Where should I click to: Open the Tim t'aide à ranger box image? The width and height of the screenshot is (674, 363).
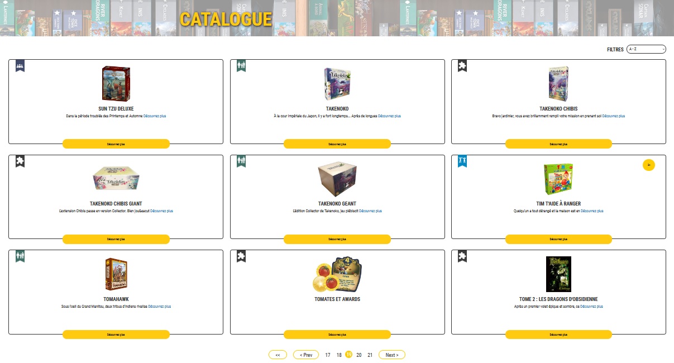(558, 179)
